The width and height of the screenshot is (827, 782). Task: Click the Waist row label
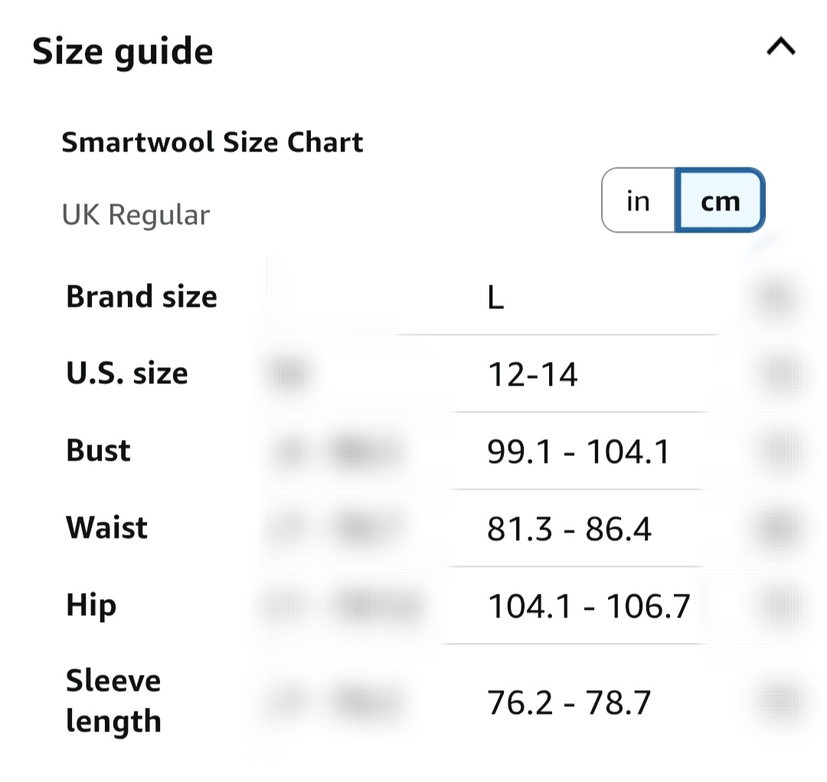coord(107,528)
